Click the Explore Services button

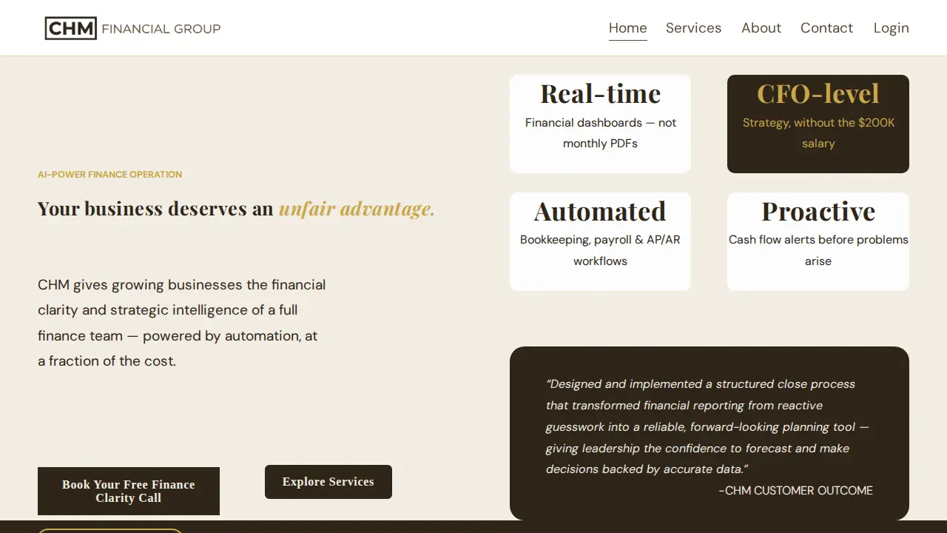(x=328, y=482)
